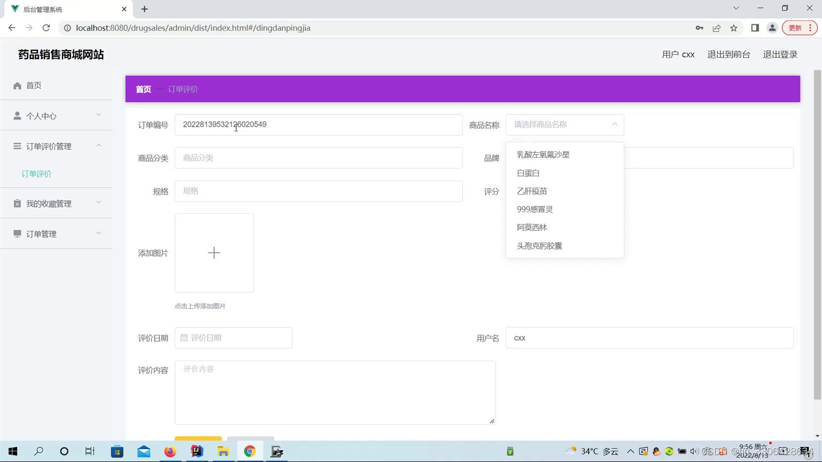Viewport: 822px width, 462px height.
Task: Select 白蛋白 from the dropdown list
Action: coord(565,173)
